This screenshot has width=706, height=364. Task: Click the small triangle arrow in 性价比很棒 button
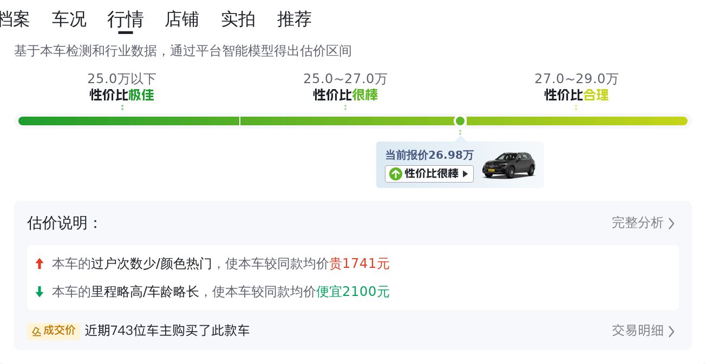(x=465, y=174)
